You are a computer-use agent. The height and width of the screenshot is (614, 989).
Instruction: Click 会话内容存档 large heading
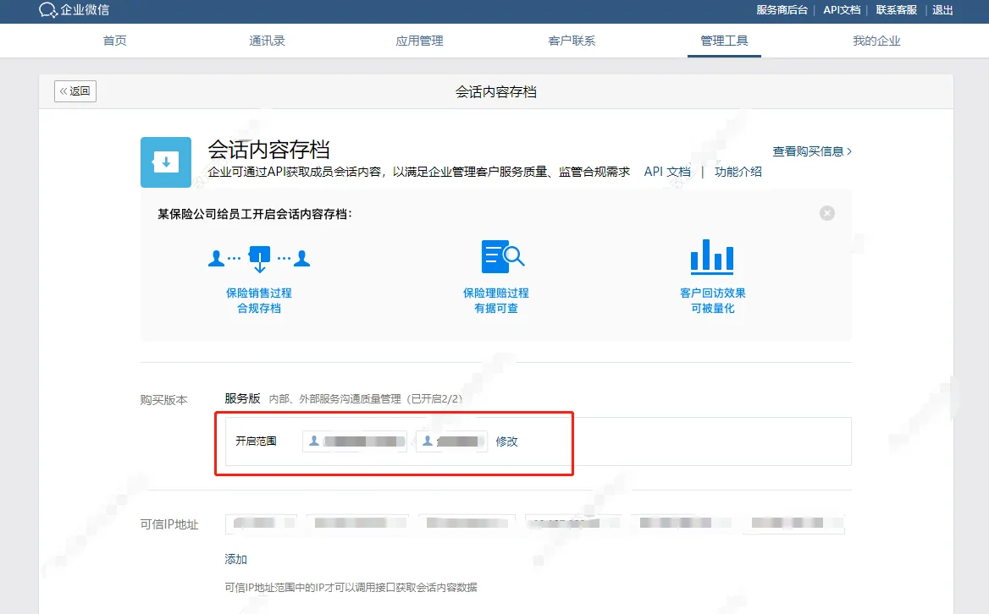(268, 150)
